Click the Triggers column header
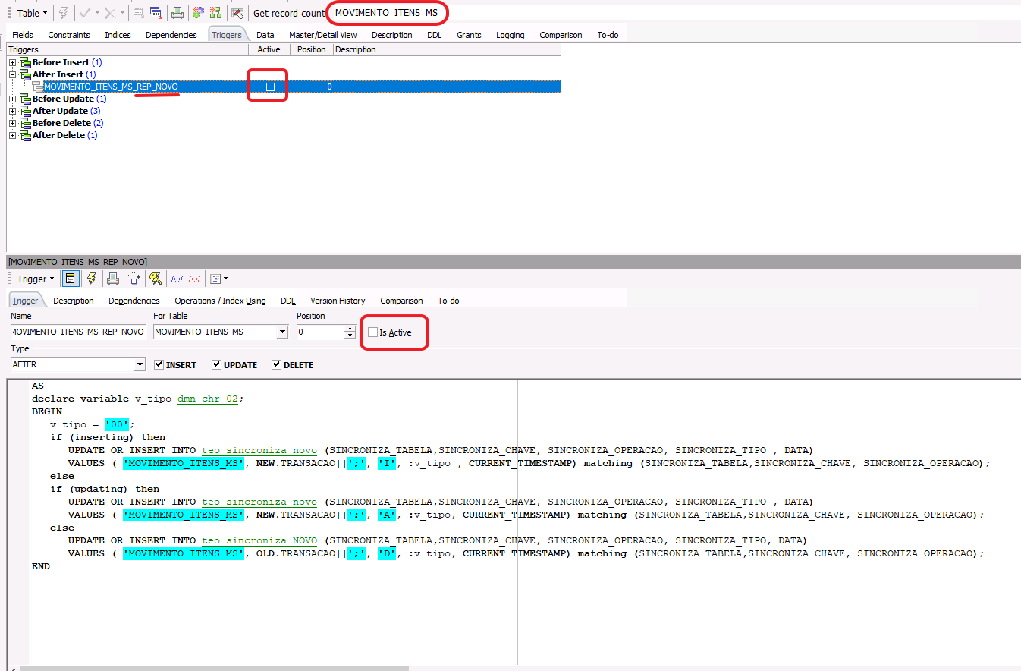This screenshot has width=1021, height=671. click(x=127, y=49)
